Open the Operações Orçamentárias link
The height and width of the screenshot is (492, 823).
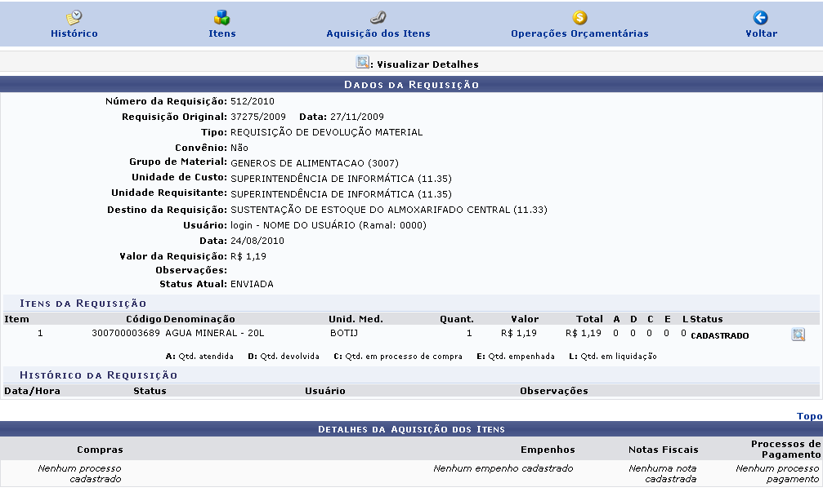pyautogui.click(x=579, y=33)
